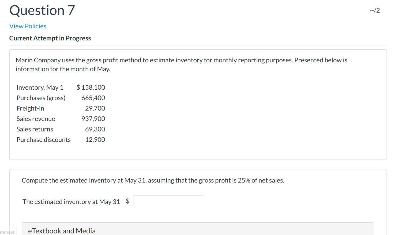The width and height of the screenshot is (398, 235).
Task: Click the score indicator showing --/2
Action: pyautogui.click(x=375, y=10)
